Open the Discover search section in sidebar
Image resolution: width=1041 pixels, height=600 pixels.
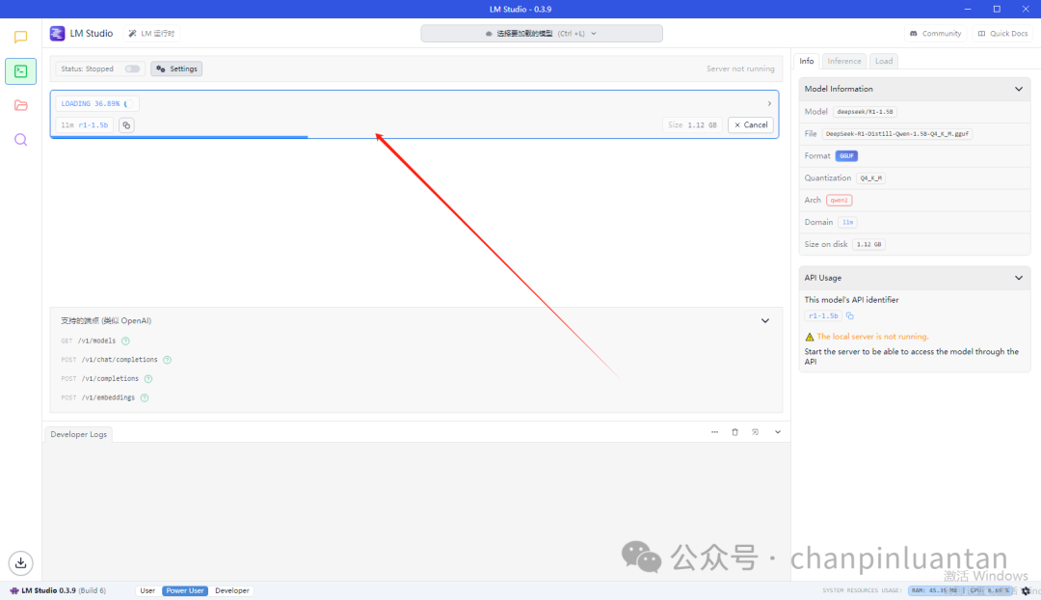point(20,140)
